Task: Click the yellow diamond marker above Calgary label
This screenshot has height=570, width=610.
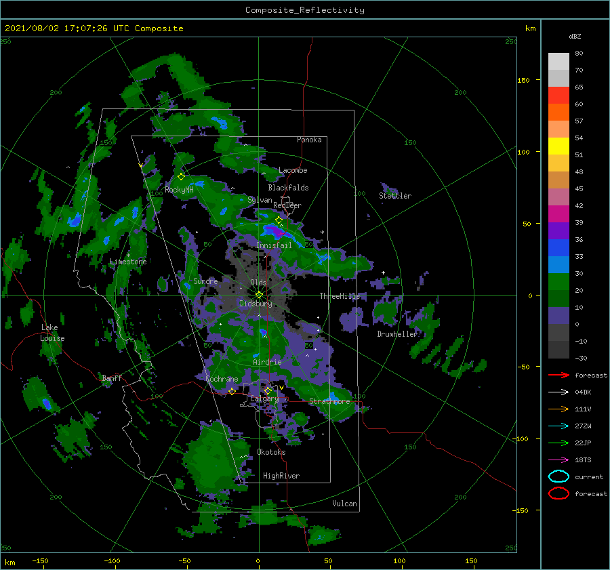Action: [x=268, y=390]
